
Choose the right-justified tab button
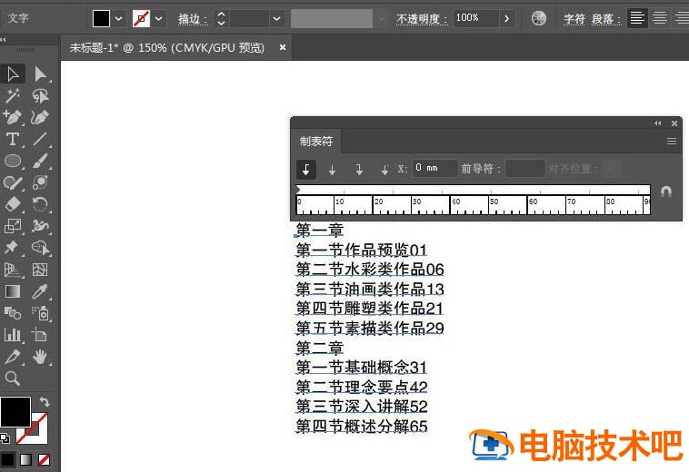pyautogui.click(x=359, y=170)
